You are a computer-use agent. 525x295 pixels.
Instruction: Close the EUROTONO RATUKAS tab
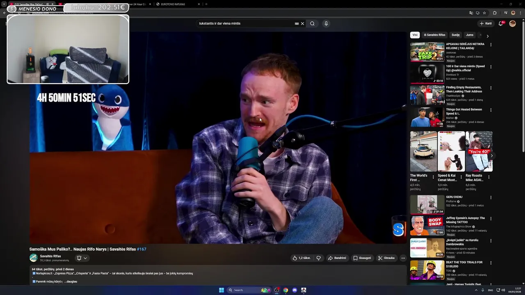pyautogui.click(x=199, y=4)
